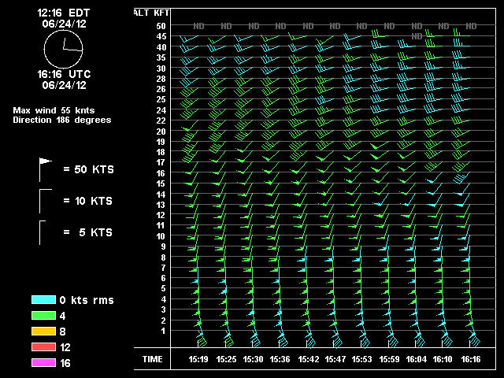The image size is (504, 378).
Task: Click the 12:16 EDT time text
Action: 64,13
